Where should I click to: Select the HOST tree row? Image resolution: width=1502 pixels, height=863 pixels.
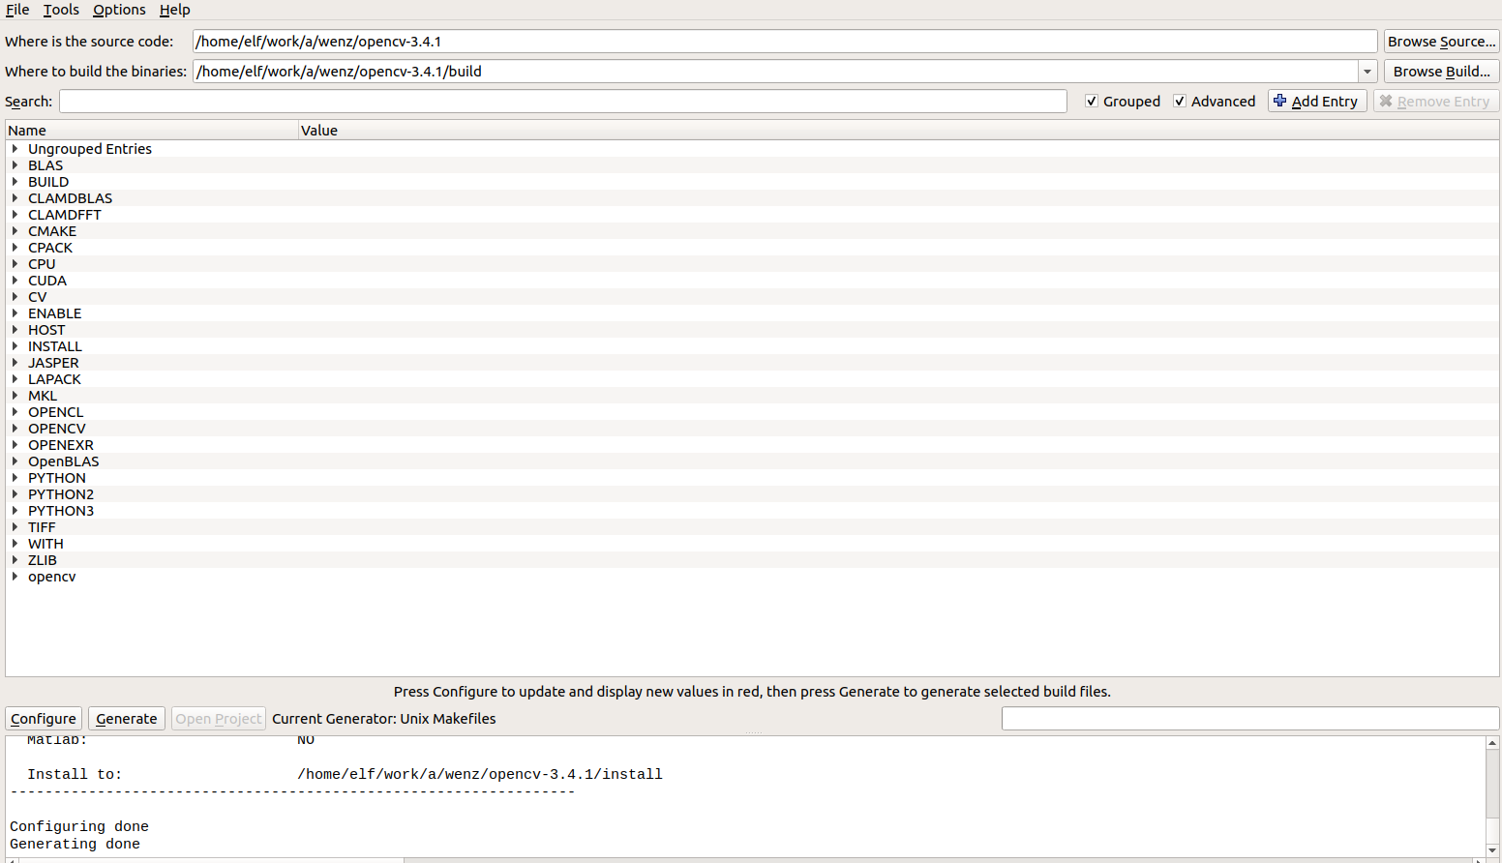point(752,330)
